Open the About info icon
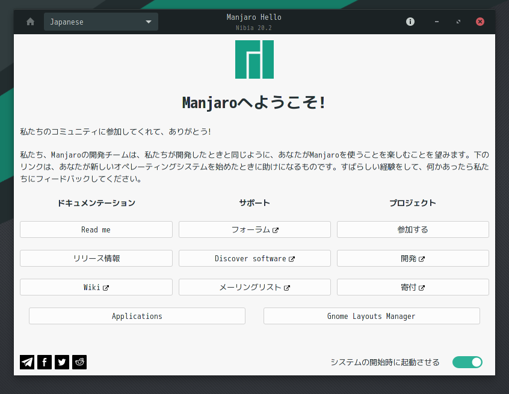Screen dimensions: 509x394 (x=410, y=22)
